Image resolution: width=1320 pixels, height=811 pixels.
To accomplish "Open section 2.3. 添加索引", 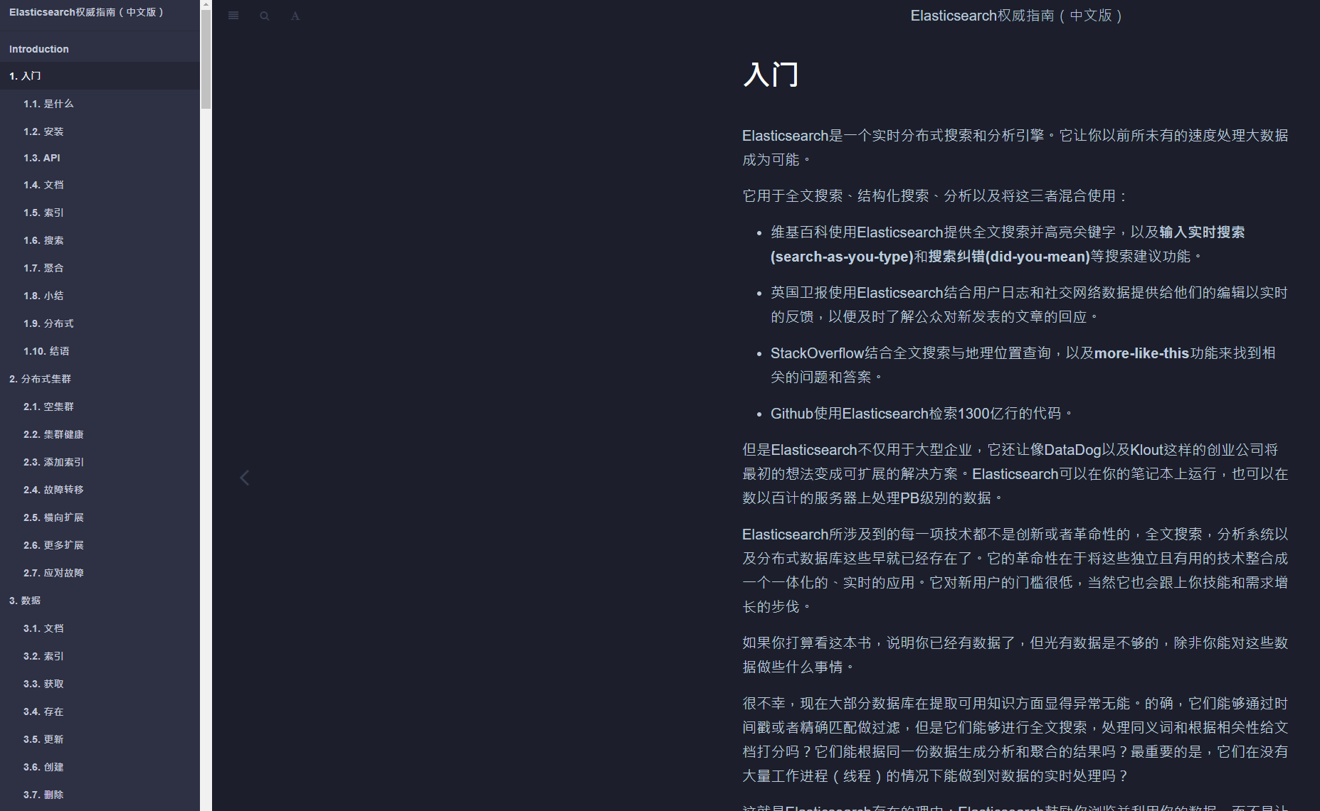I will [x=100, y=462].
